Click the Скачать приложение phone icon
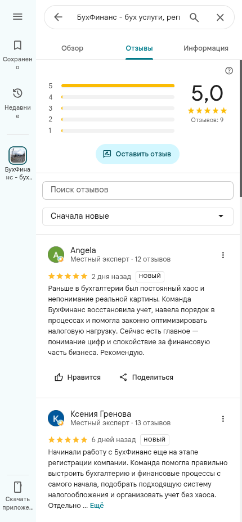The width and height of the screenshot is (242, 522). click(x=17, y=487)
